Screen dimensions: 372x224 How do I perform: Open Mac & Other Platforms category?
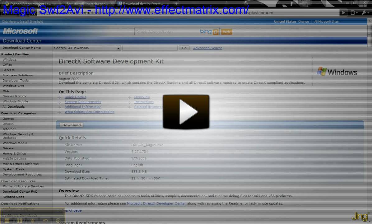click(21, 164)
